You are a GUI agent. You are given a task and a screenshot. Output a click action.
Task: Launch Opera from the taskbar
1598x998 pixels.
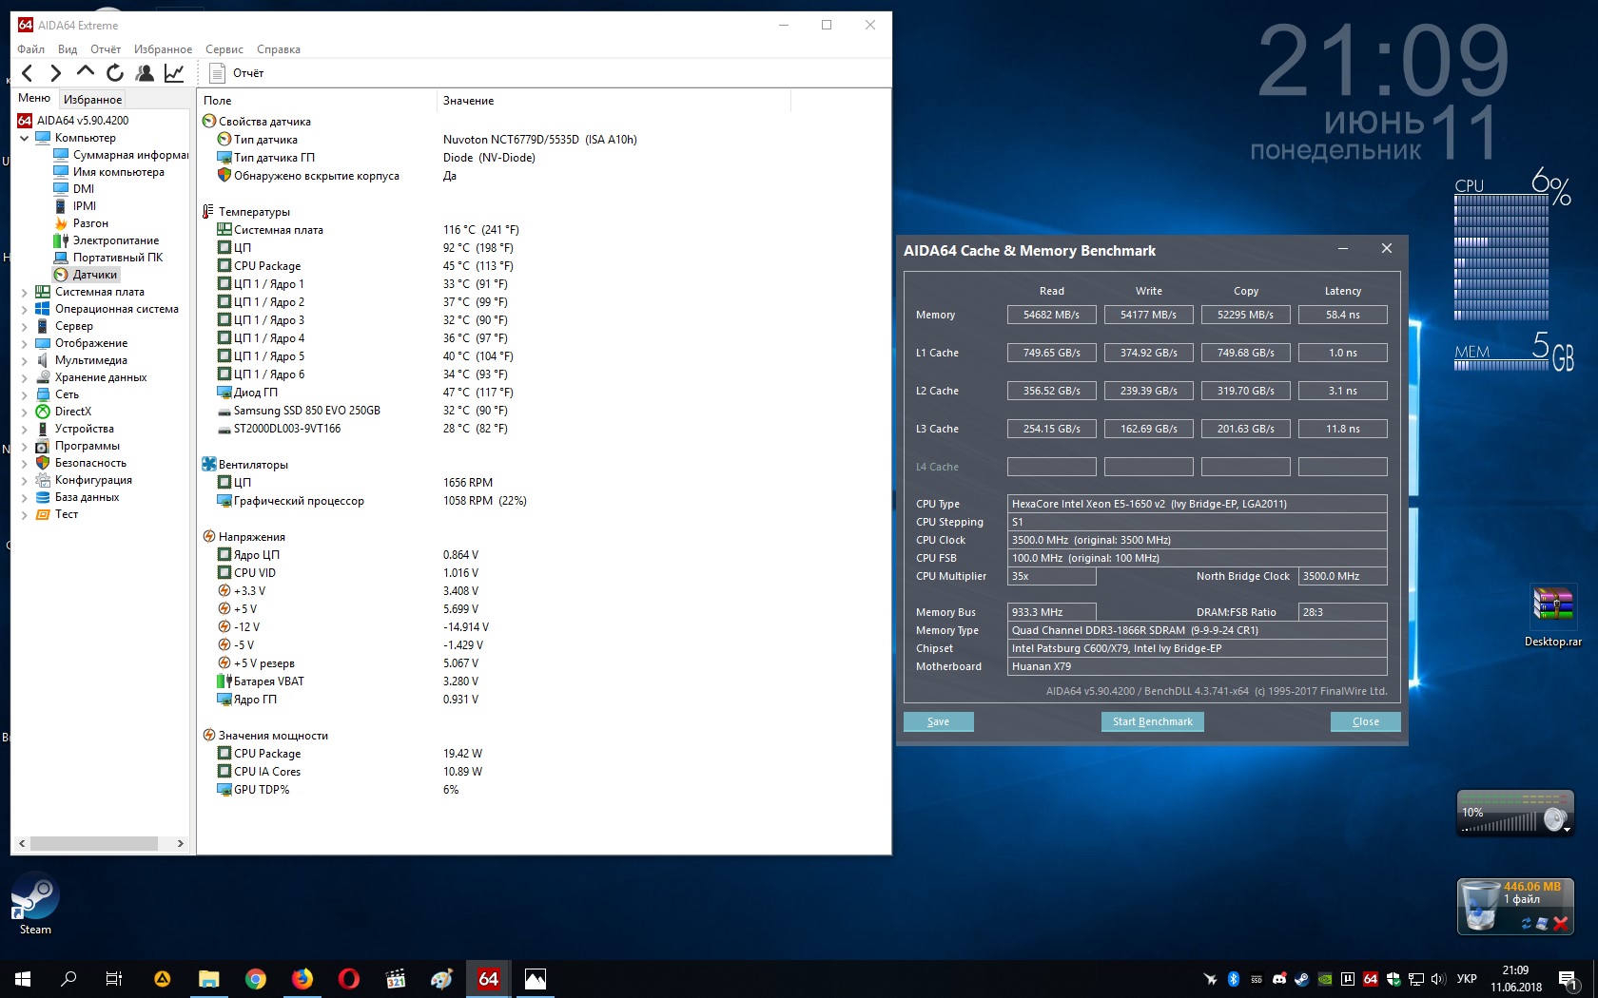349,979
